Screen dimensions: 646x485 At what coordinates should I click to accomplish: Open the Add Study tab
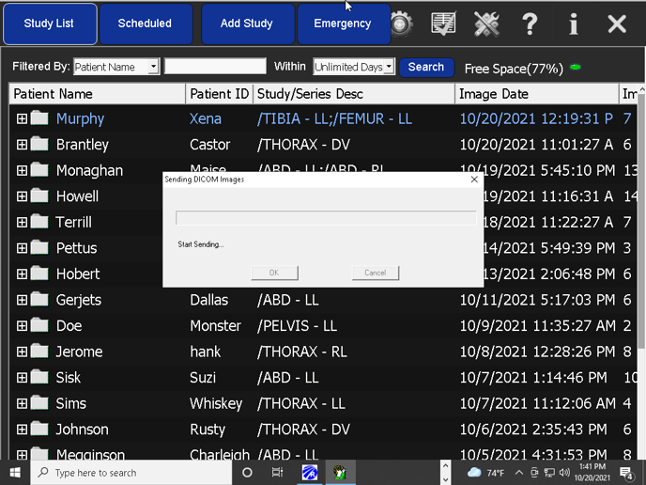click(246, 23)
